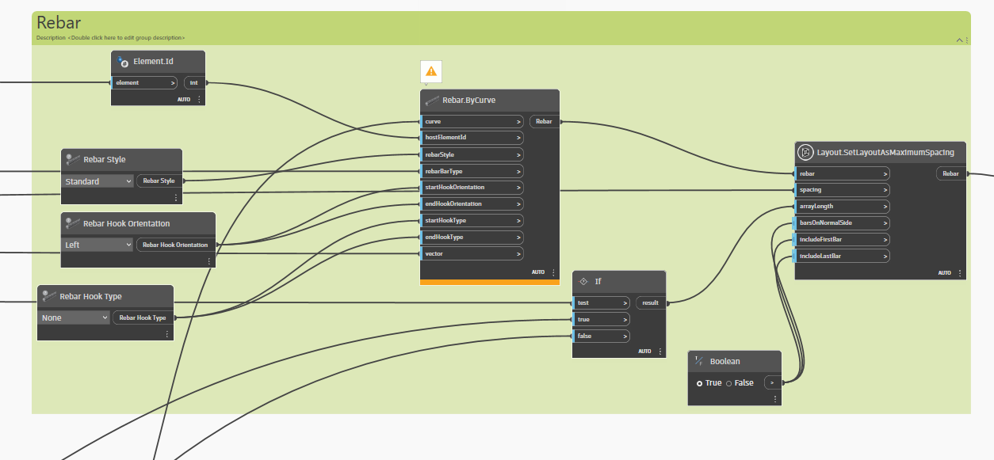Click the orange warning icon above Rebar.ByCurve

[x=431, y=71]
